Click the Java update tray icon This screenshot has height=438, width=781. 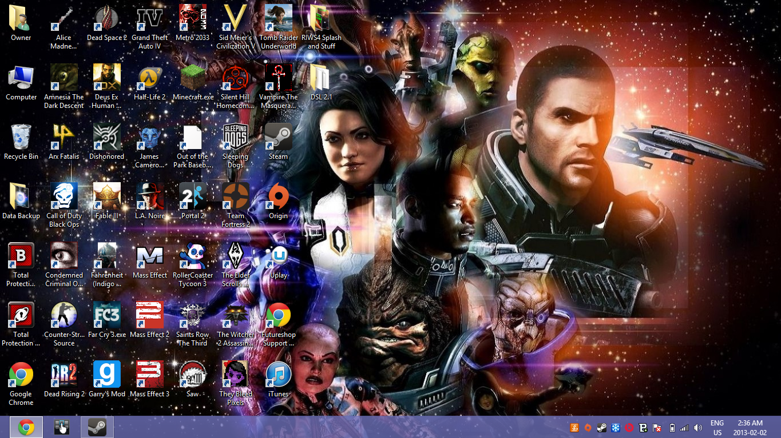(x=574, y=427)
